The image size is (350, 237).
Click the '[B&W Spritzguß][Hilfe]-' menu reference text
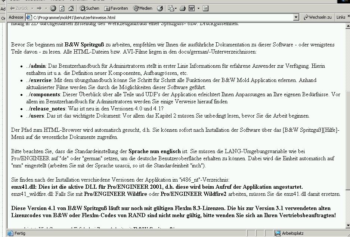(311, 130)
